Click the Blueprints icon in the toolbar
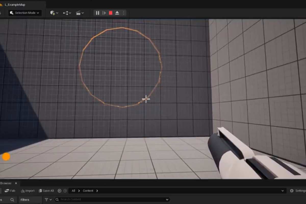306x204 pixels. (x=65, y=13)
